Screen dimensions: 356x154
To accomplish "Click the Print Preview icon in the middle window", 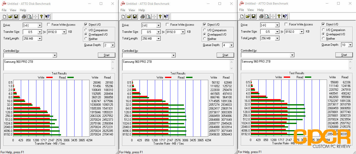I will (148, 17).
